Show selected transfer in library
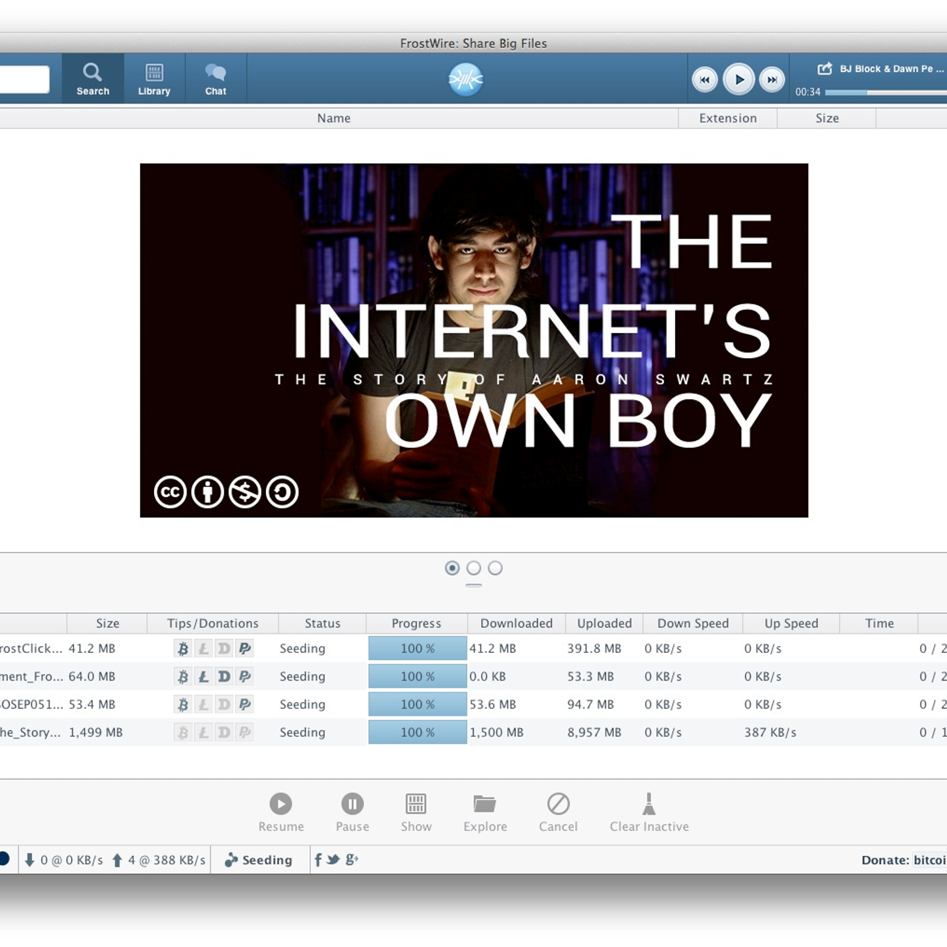The height and width of the screenshot is (947, 947). [416, 813]
